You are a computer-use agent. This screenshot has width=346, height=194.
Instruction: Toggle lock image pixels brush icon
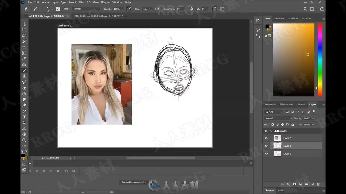pyautogui.click(x=278, y=124)
